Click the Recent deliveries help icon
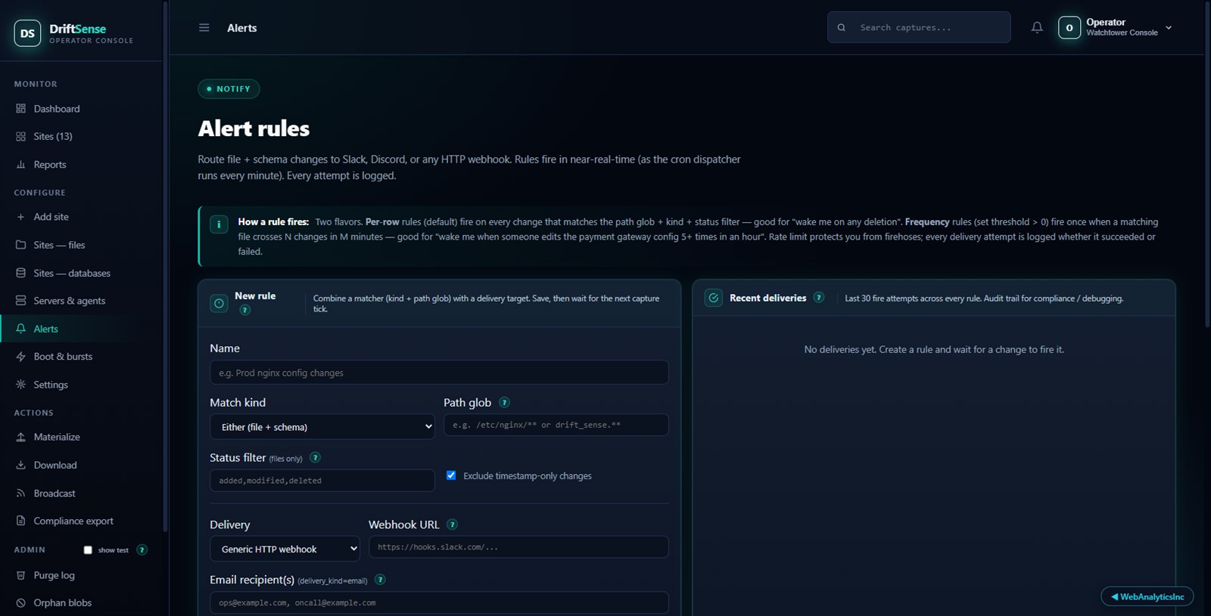Screen dimensions: 1211x616 click(x=819, y=298)
